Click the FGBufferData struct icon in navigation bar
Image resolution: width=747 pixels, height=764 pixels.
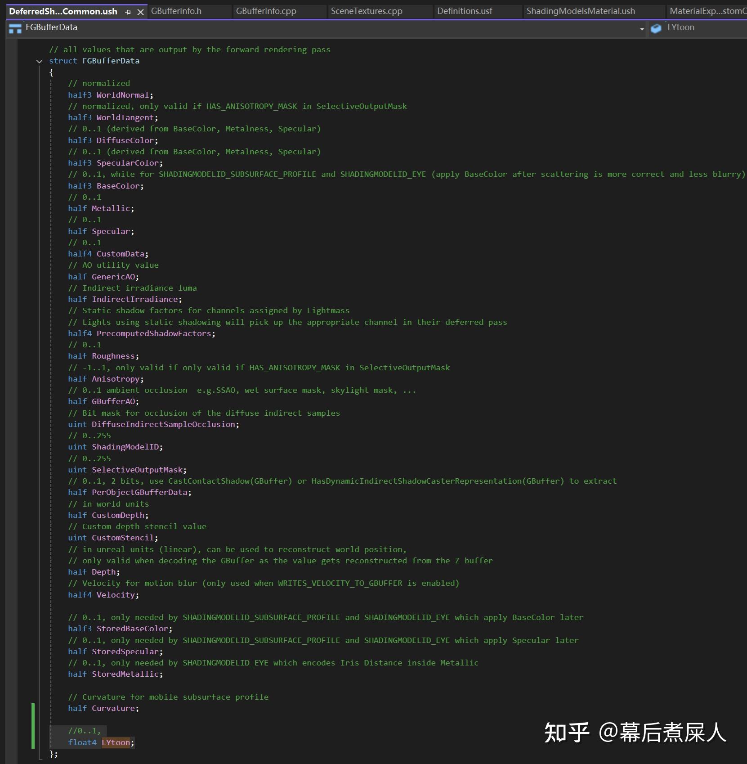coord(15,28)
